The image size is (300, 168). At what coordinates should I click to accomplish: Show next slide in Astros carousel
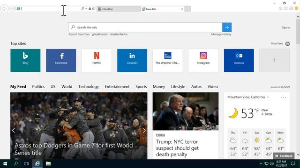tap(144, 131)
